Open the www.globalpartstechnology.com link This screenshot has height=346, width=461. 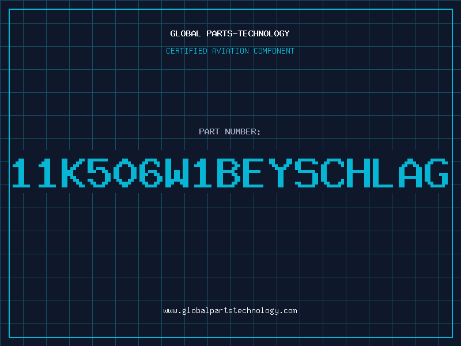[230, 311]
